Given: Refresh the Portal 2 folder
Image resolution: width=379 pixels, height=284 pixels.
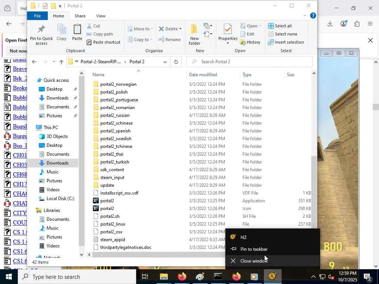Looking at the screenshot, I should coord(176,62).
